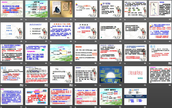This screenshot has width=172, height=108.
Task: Select slide 48 with red conclusion text
Action: pos(136,53)
